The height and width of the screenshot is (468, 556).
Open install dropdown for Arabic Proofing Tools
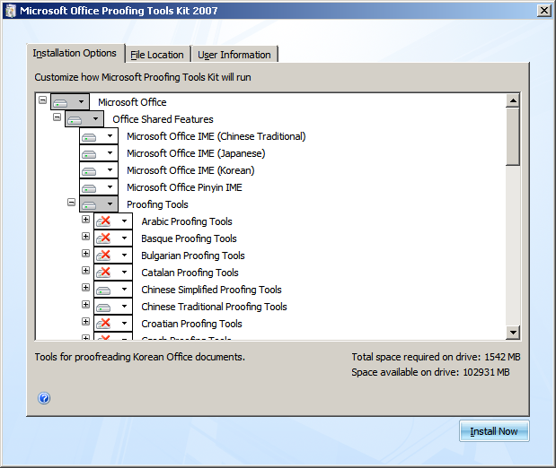[x=113, y=221]
